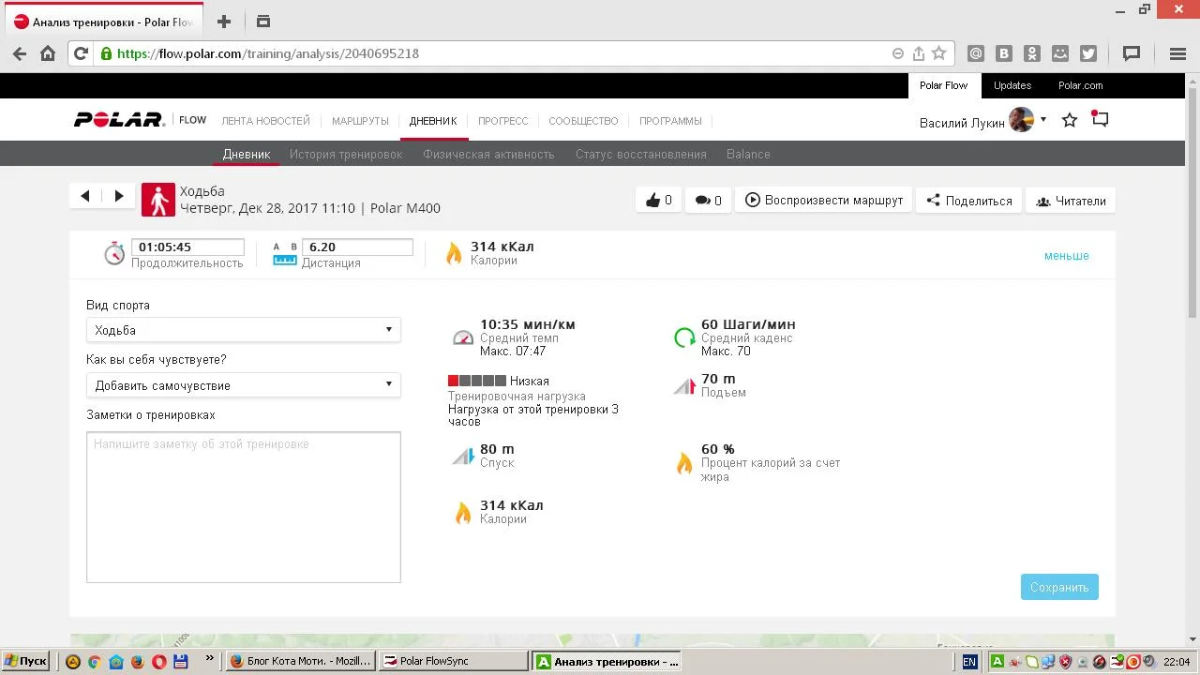Go to previous training with left arrow
Screen dimensions: 1200x675
pos(85,196)
